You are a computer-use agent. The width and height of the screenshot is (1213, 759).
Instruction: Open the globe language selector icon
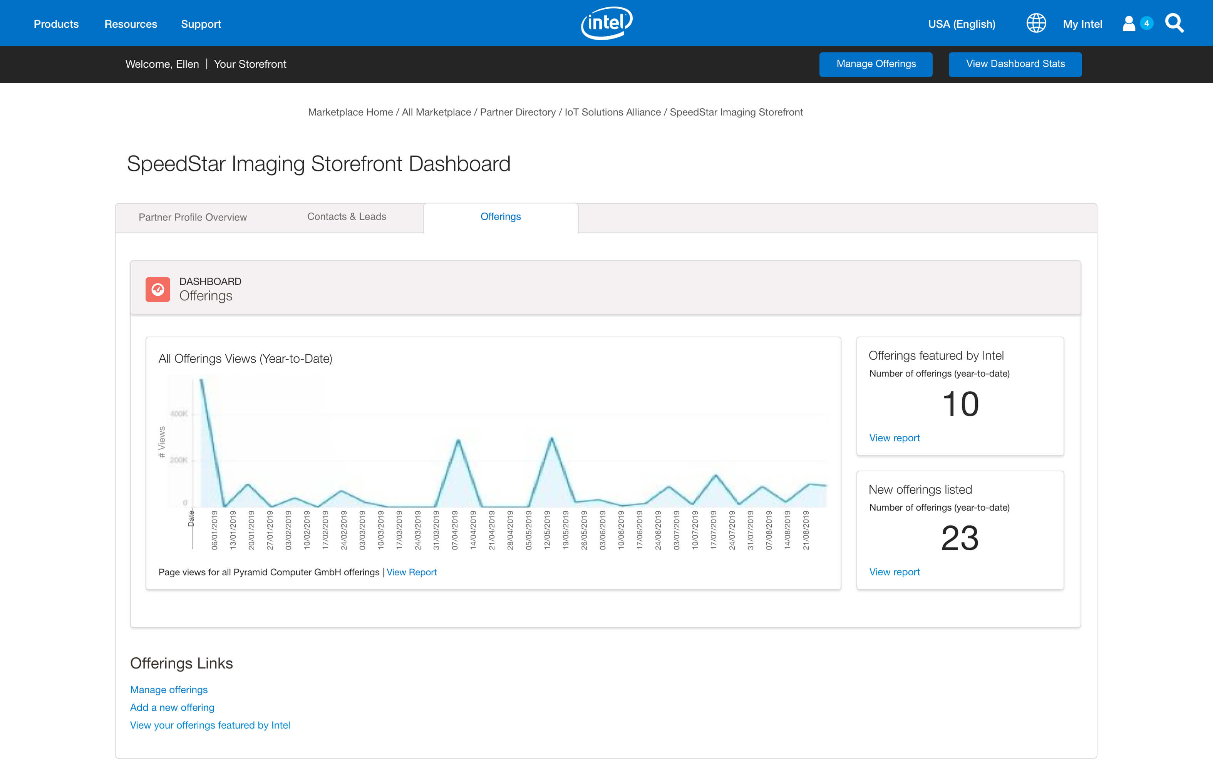(1036, 23)
